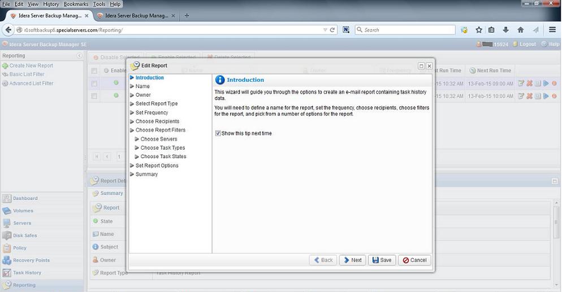The image size is (562, 292).
Task: Click the edit icon in the 09:00 AM report row
Action: point(521,84)
